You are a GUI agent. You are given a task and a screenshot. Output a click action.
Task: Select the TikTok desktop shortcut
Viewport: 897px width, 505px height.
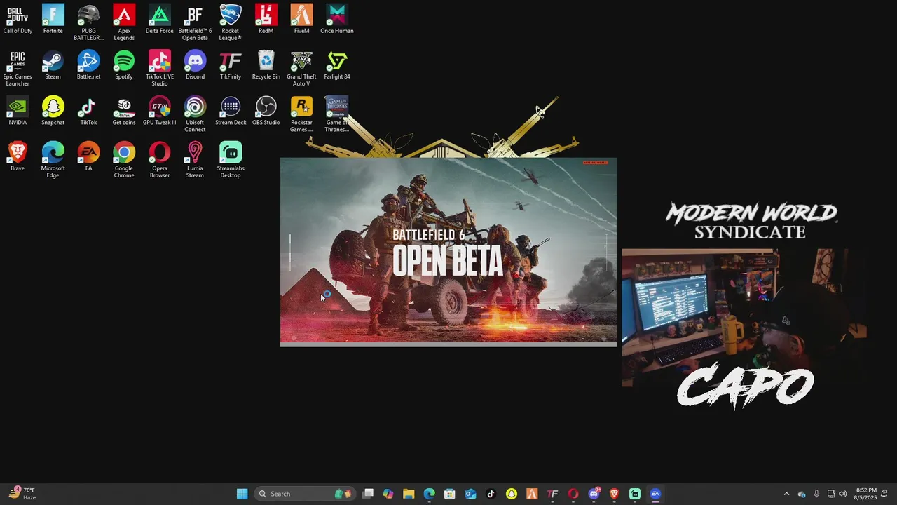[88, 110]
